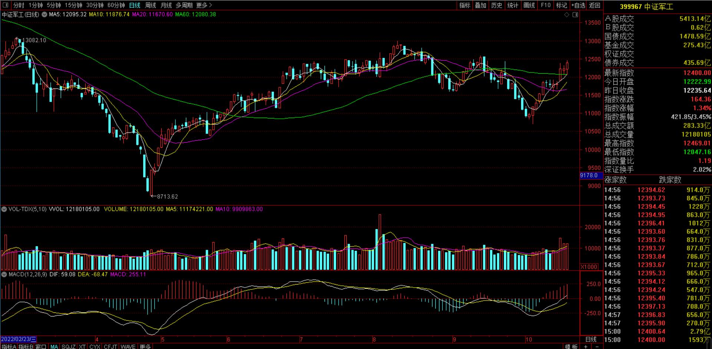
Task: Open F10 company info
Action: (545, 5)
